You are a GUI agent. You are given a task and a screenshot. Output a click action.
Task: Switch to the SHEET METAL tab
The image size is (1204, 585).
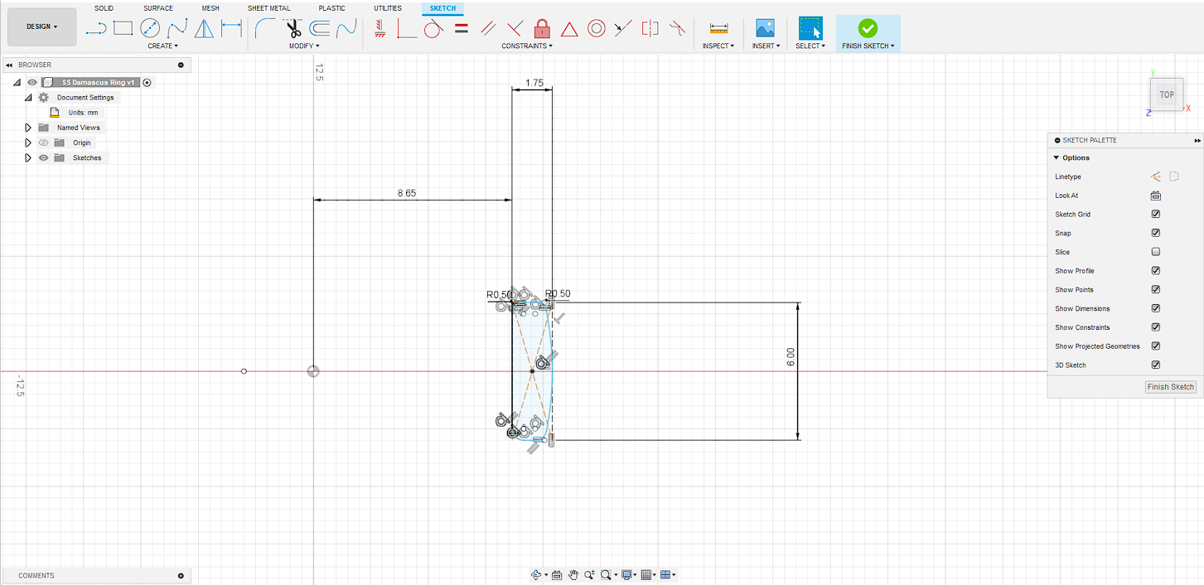click(268, 8)
